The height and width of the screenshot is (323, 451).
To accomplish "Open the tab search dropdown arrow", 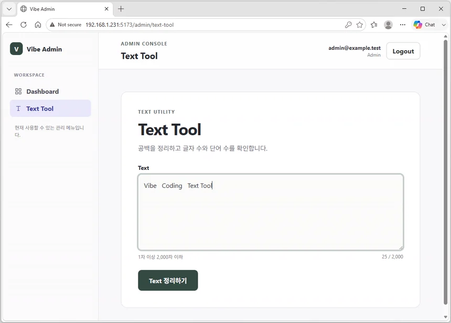I will pyautogui.click(x=9, y=9).
